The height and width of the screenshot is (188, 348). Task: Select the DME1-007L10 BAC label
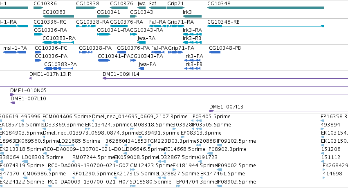[x=28, y=99]
